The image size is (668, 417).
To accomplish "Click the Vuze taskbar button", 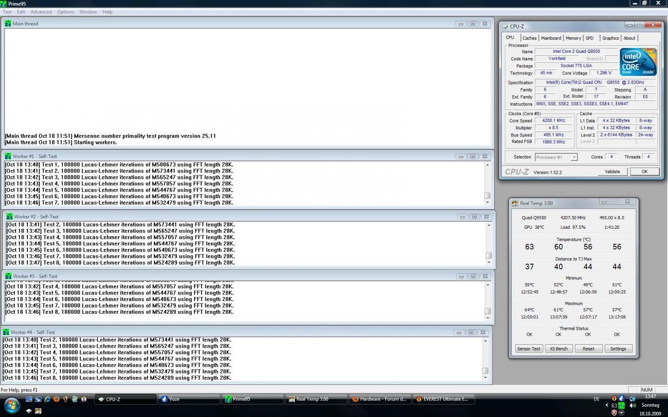I will point(189,399).
